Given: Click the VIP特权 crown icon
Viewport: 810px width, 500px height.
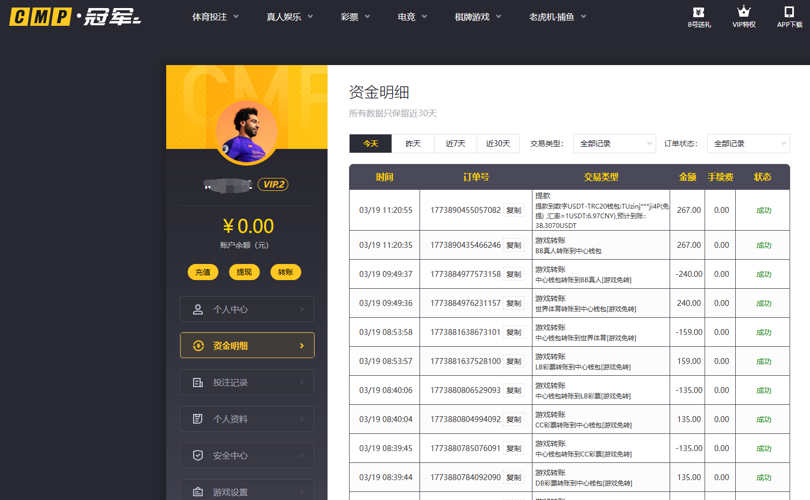Looking at the screenshot, I should click(743, 11).
